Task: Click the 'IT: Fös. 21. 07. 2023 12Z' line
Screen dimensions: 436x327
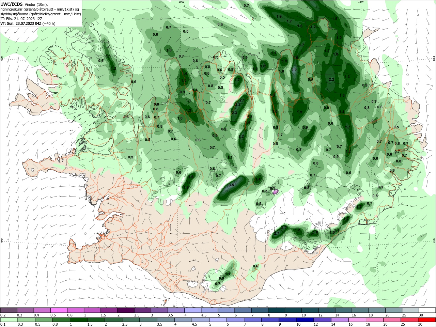Action: tap(21, 19)
